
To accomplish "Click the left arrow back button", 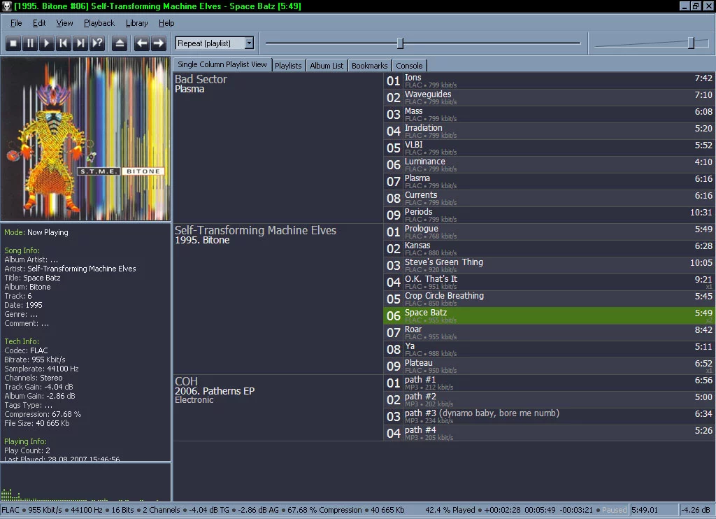I will 142,43.
